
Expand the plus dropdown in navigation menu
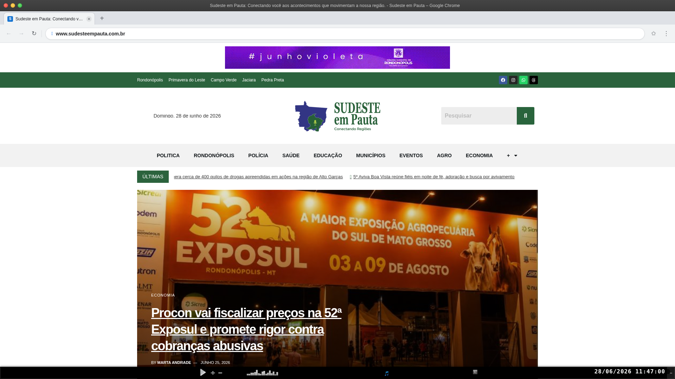coord(512,155)
